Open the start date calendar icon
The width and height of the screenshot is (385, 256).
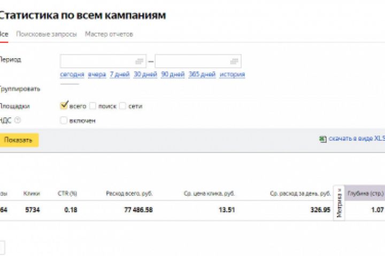[140, 61]
